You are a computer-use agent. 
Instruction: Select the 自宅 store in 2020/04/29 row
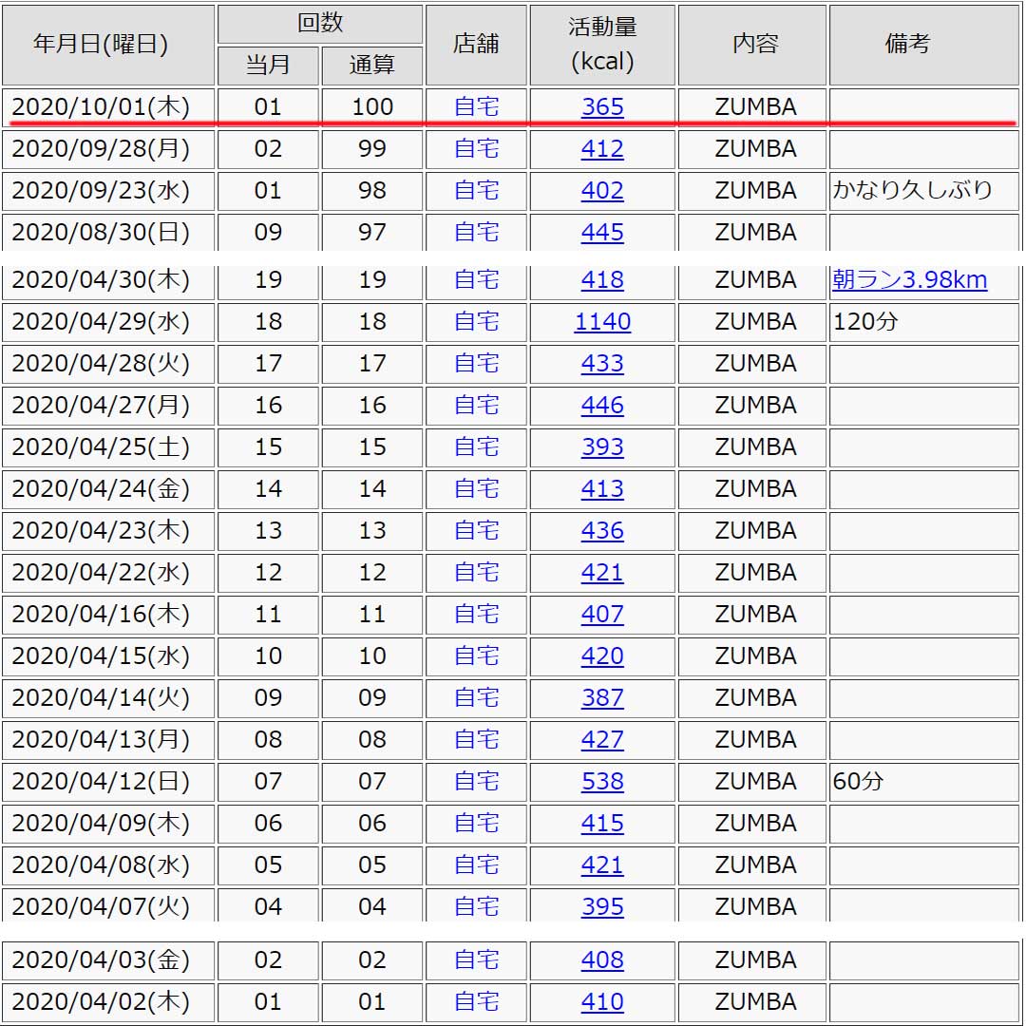click(476, 322)
